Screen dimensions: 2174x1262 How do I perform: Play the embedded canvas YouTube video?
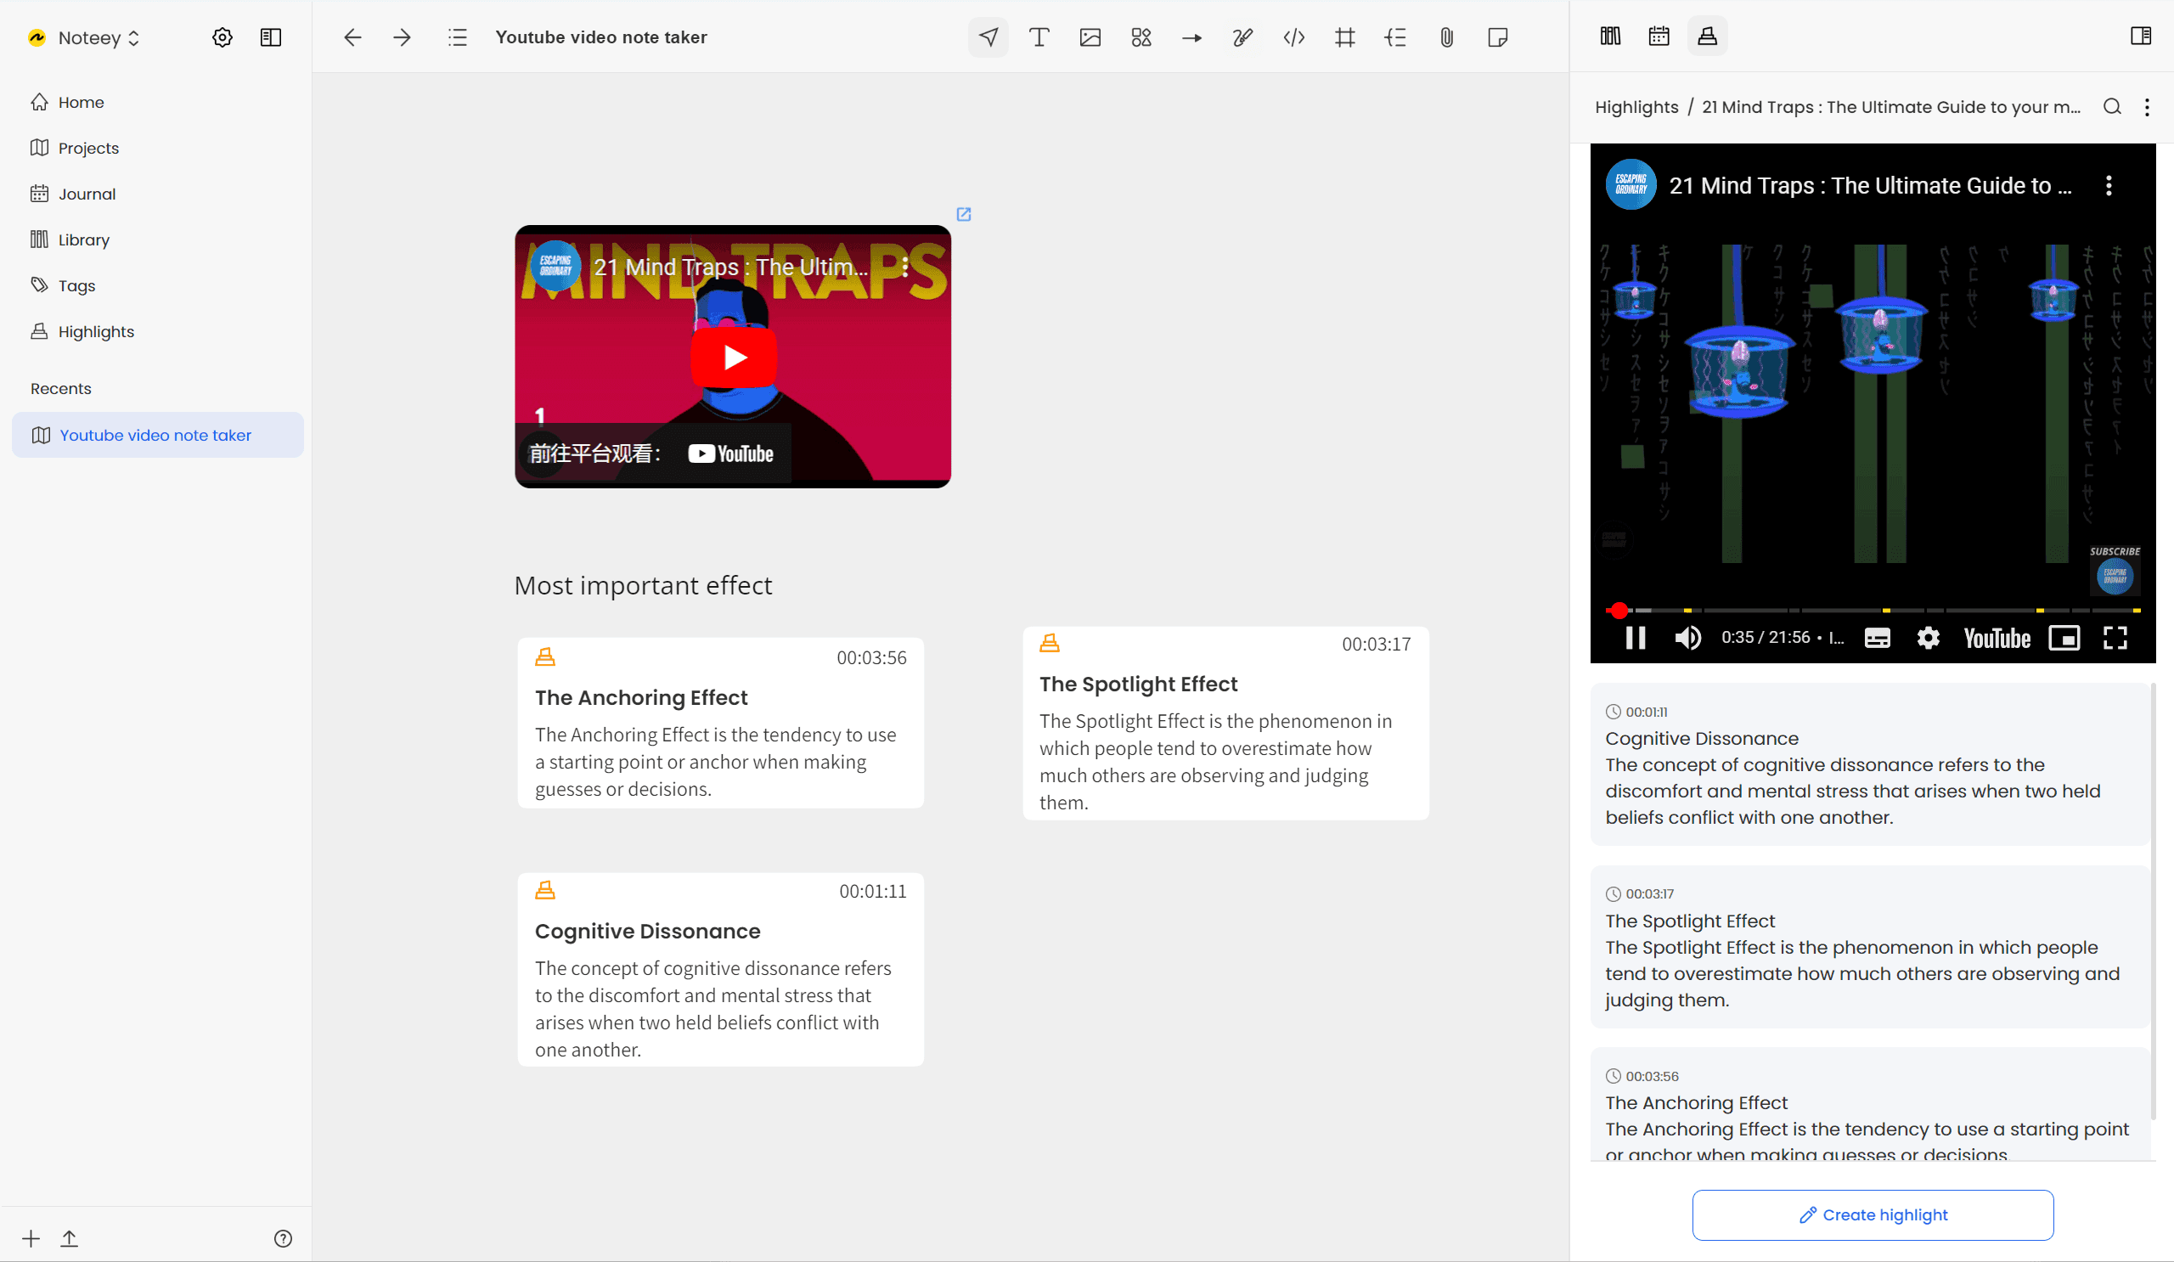pyautogui.click(x=733, y=356)
